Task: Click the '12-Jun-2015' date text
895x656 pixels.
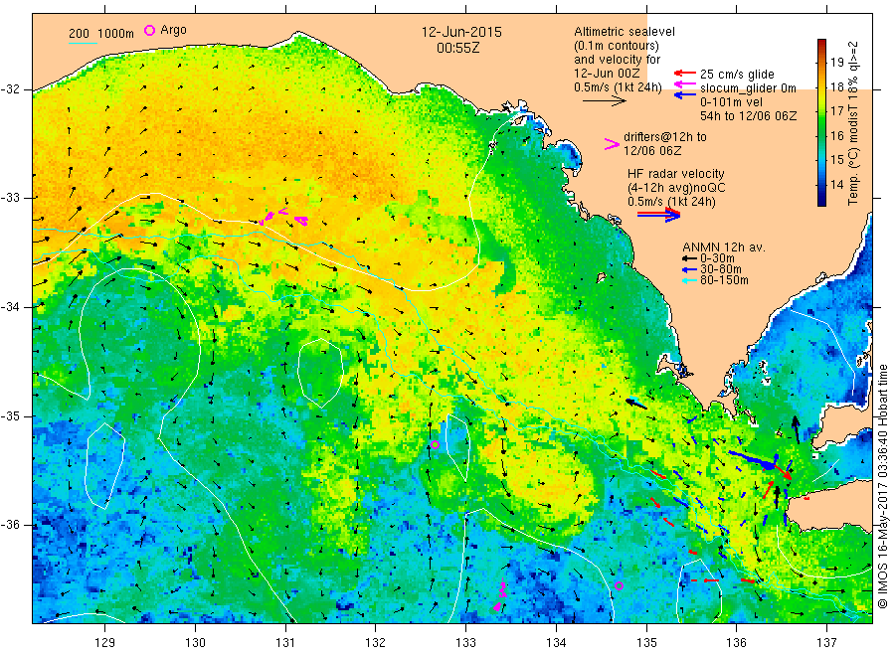Action: pyautogui.click(x=461, y=32)
